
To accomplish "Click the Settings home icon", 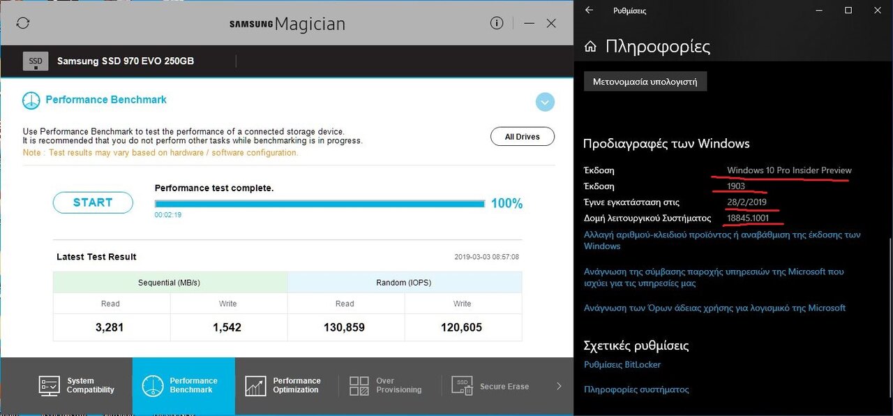I will tap(590, 47).
